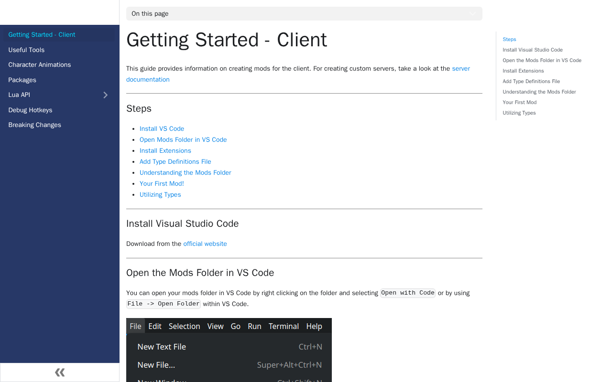Open the Debug Hotkeys sidebar page
Screen dimensions: 612x382
point(30,110)
